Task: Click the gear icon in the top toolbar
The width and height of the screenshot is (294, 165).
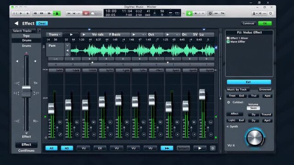Action: pyautogui.click(x=210, y=13)
